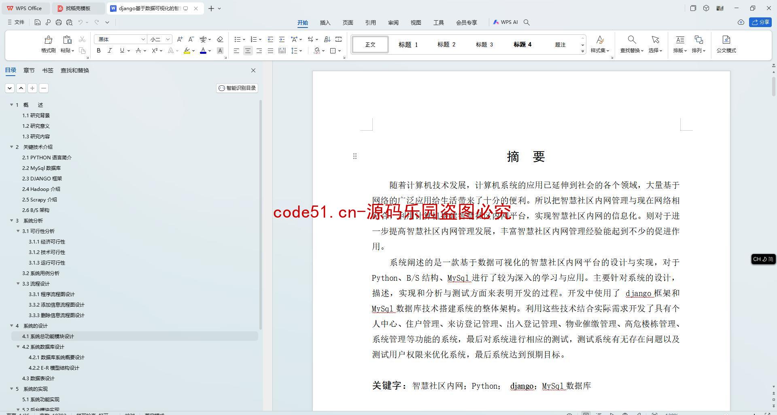The image size is (777, 415).
Task: Click the ribbon search magnifier icon
Action: 526,22
